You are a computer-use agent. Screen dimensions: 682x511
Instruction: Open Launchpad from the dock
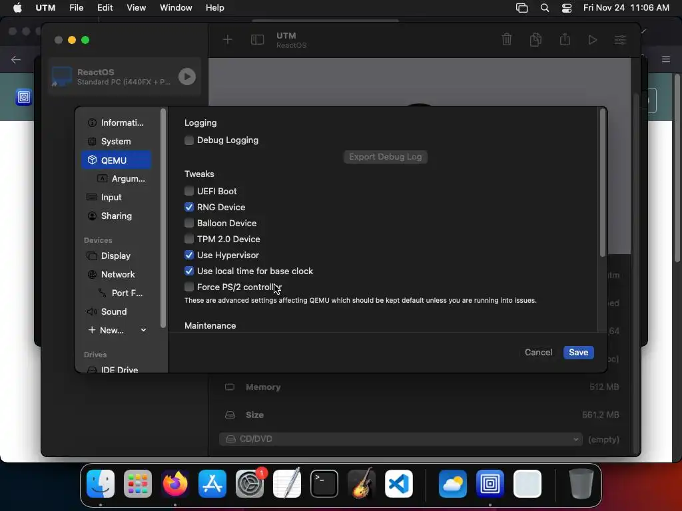(x=138, y=484)
